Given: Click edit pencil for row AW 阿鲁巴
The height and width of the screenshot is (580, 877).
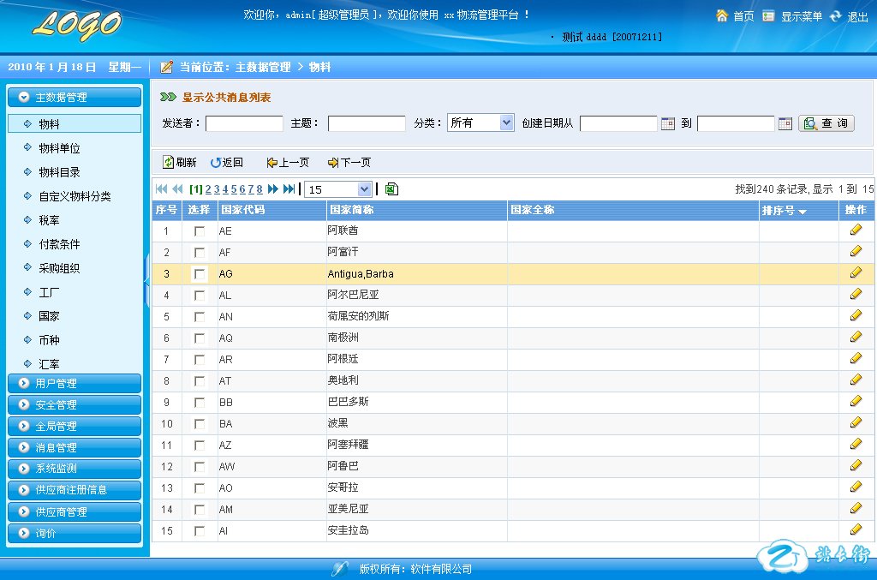Looking at the screenshot, I should point(856,466).
